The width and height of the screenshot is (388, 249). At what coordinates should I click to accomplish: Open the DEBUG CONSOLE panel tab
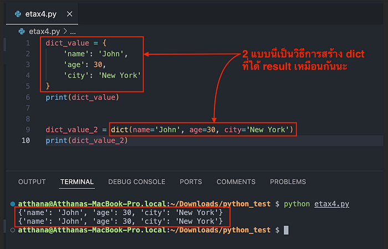tap(136, 182)
